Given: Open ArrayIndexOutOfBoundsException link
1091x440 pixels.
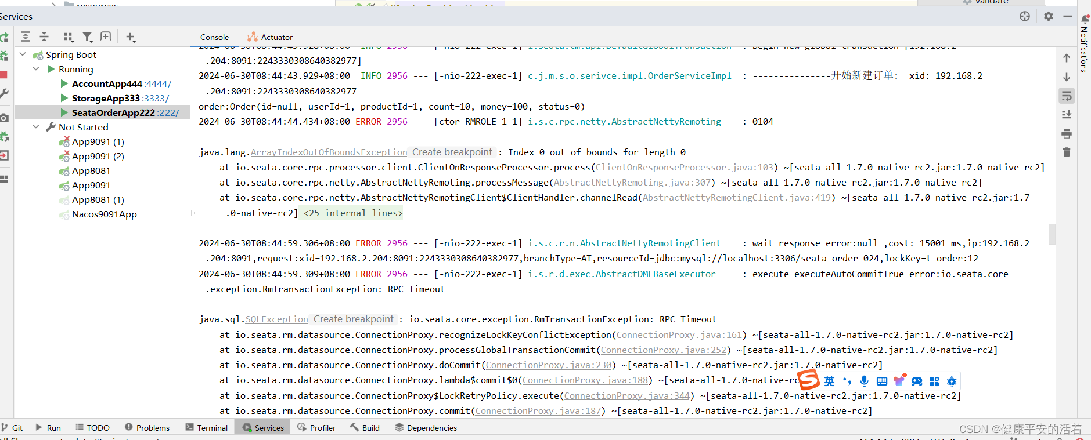Looking at the screenshot, I should pos(329,152).
